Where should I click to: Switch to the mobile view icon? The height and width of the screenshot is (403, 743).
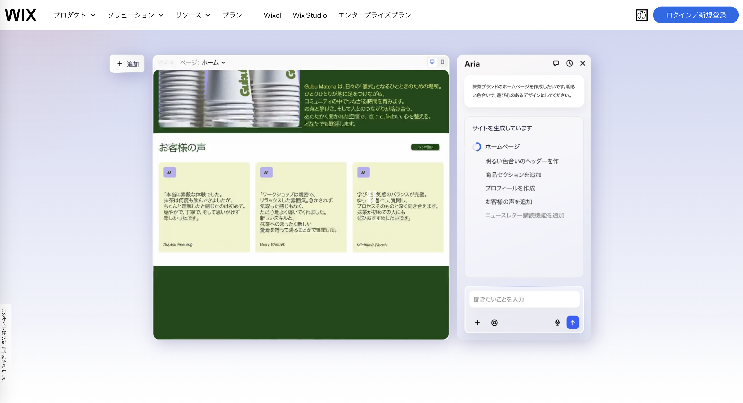[443, 62]
